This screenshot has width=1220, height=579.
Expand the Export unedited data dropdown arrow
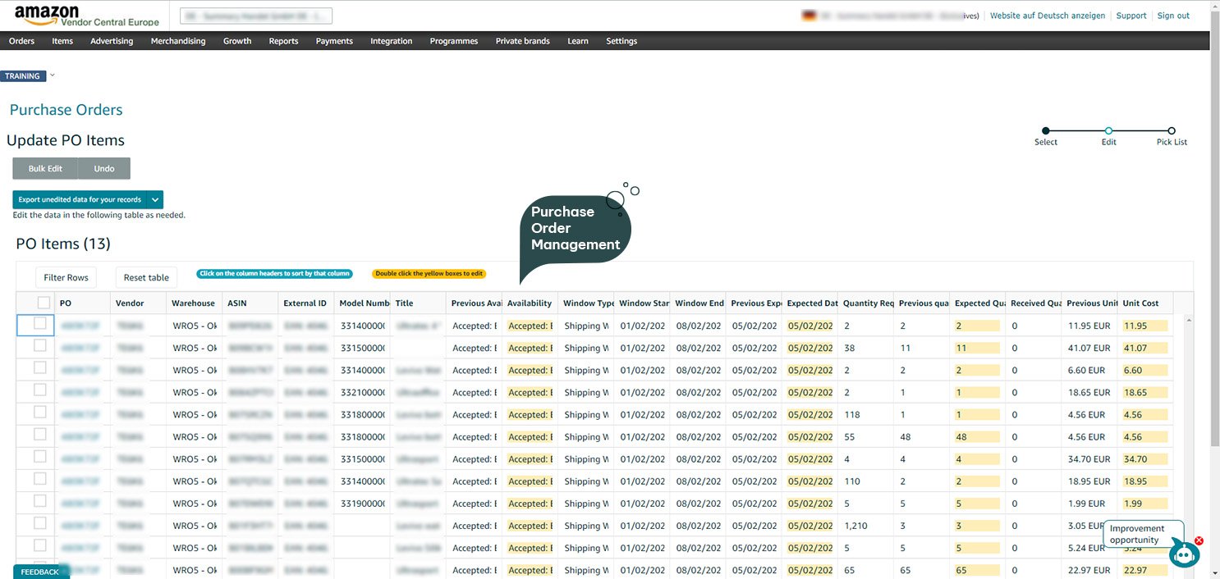(x=155, y=199)
